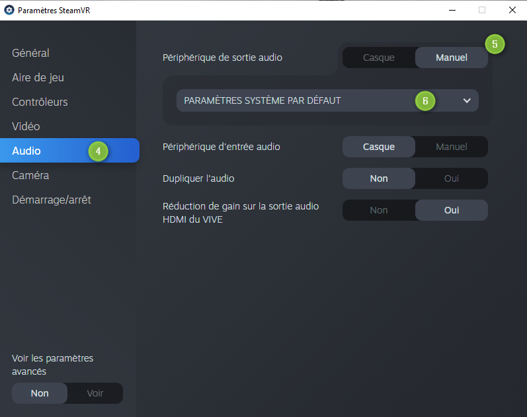This screenshot has width=527, height=417.
Task: Set audio output device to Casque
Action: 379,57
